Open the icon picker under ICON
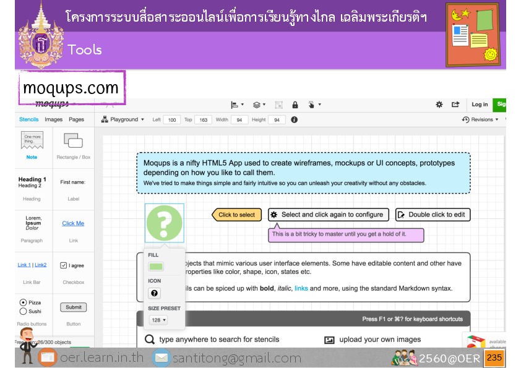Viewport: 521px width, 368px height. (x=154, y=293)
